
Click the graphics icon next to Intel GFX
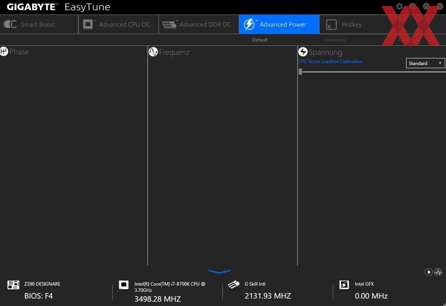[344, 285]
